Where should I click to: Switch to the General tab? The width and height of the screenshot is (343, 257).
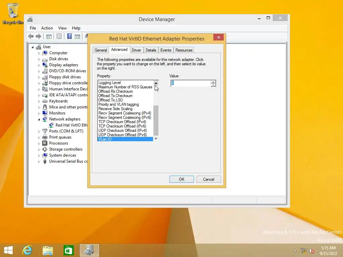(100, 50)
